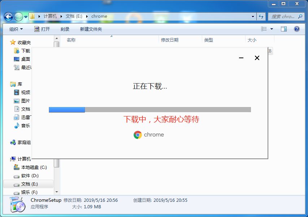This screenshot has height=217, width=308.
Task: Click 打开 in the toolbar
Action: [x=42, y=29]
